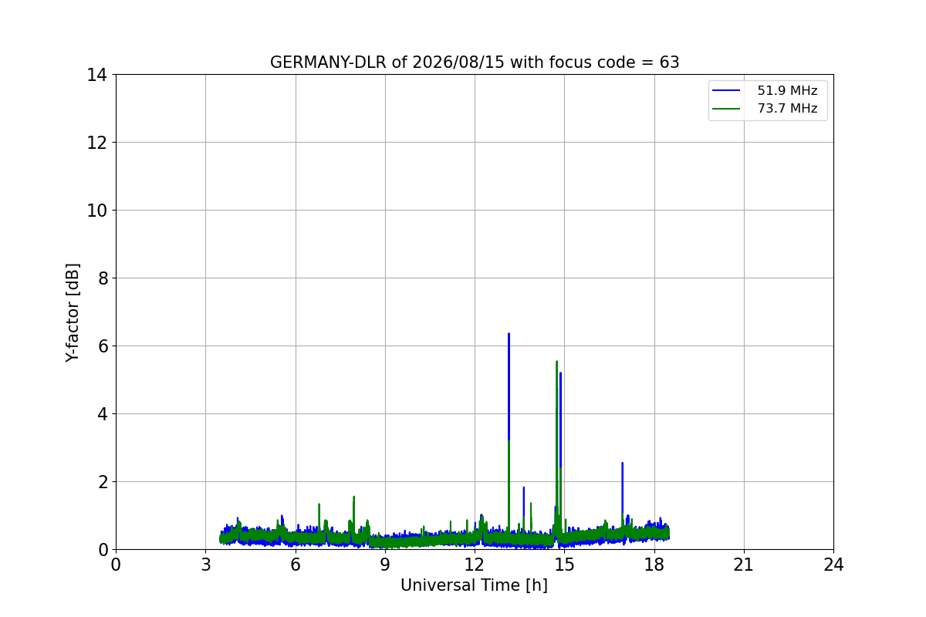Click the tallest blue spike near 13 h

tap(509, 386)
